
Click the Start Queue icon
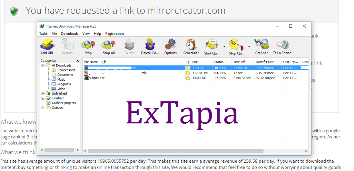click(x=212, y=44)
